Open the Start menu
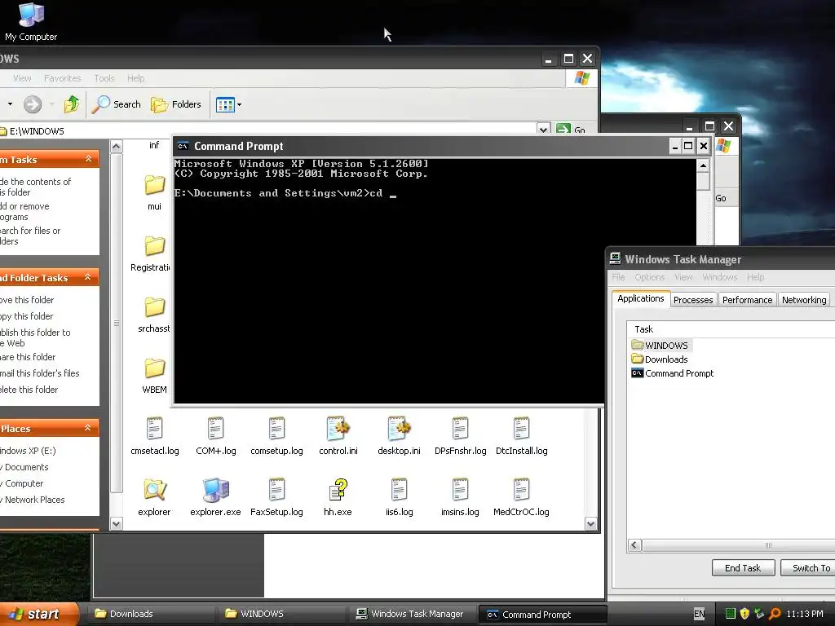 tap(38, 614)
